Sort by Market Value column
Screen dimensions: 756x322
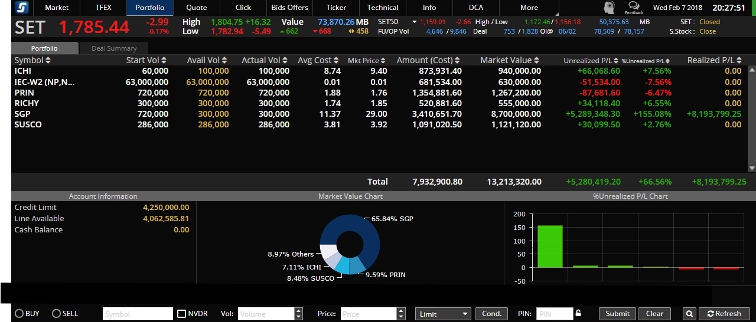[537, 61]
